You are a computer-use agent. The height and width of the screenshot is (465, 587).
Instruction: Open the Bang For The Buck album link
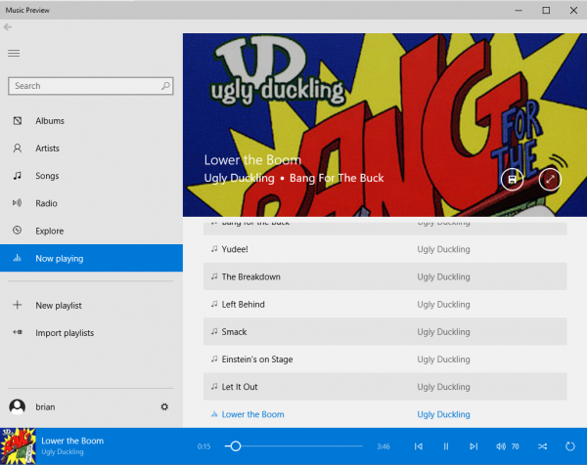(x=337, y=179)
